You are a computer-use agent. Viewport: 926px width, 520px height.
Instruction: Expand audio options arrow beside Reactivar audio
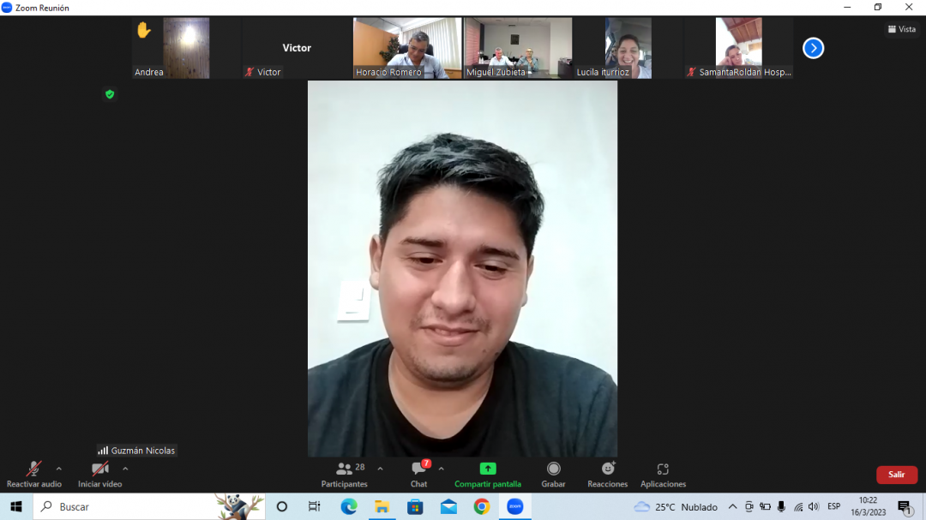59,469
